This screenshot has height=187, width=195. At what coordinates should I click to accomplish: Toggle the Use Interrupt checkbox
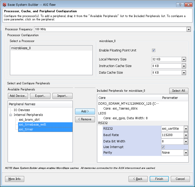coord(163,147)
